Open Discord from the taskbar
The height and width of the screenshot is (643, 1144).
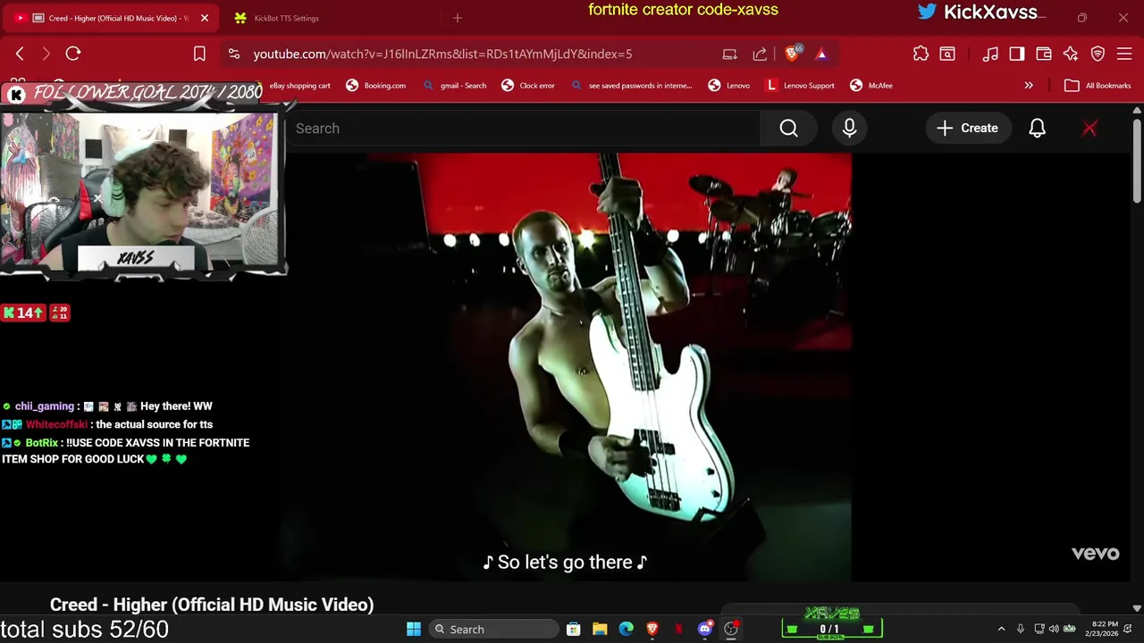tap(705, 630)
